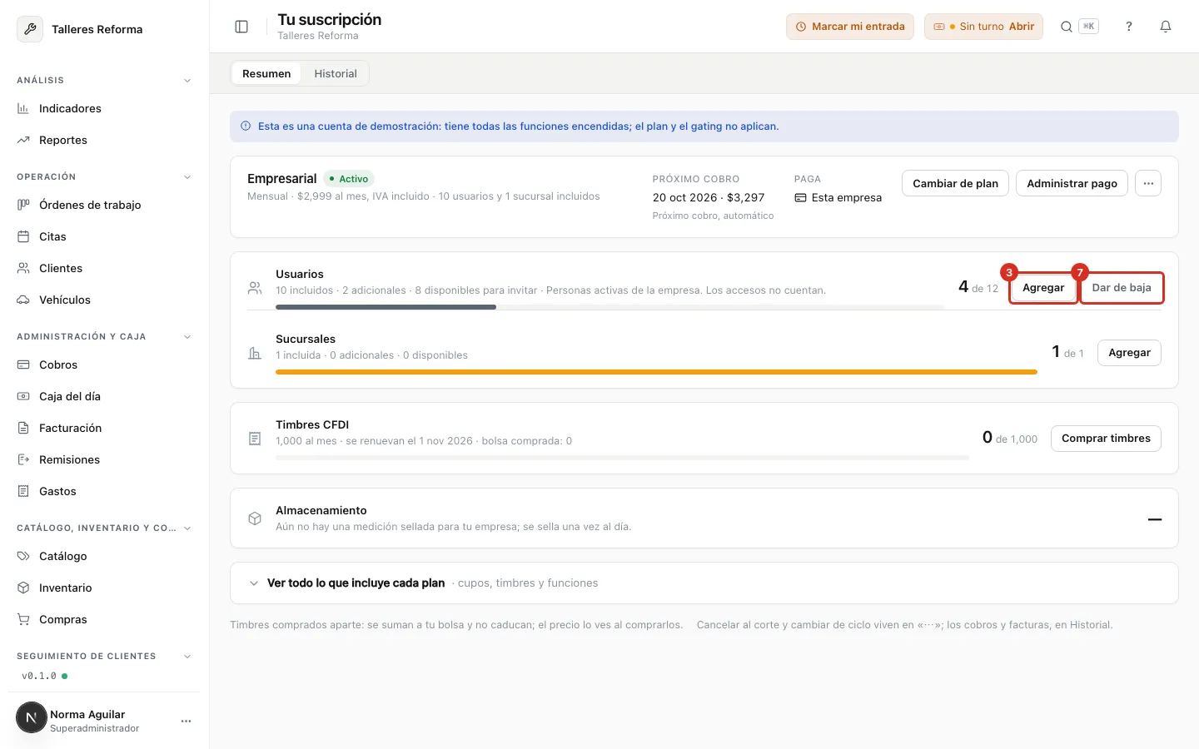Viewport: 1199px width, 749px height.
Task: Open Norma Aguilar account menu dots
Action: pyautogui.click(x=186, y=721)
